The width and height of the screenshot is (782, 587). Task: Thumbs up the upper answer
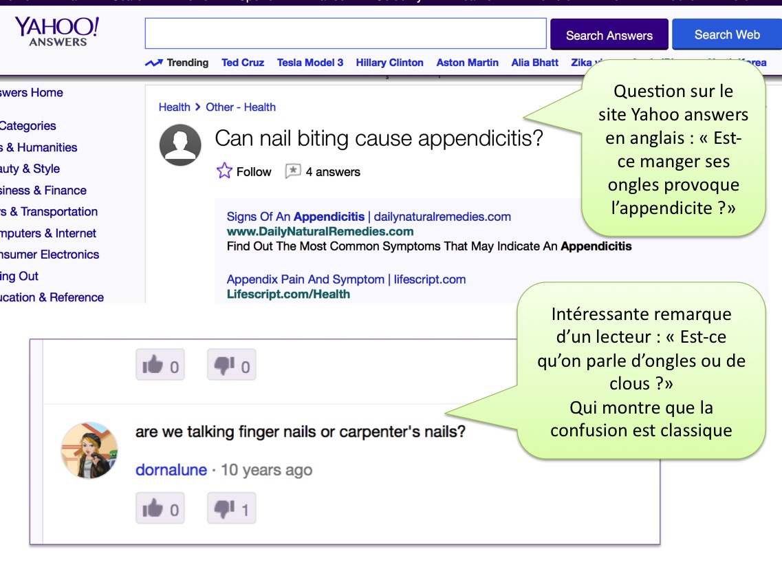[x=160, y=365]
